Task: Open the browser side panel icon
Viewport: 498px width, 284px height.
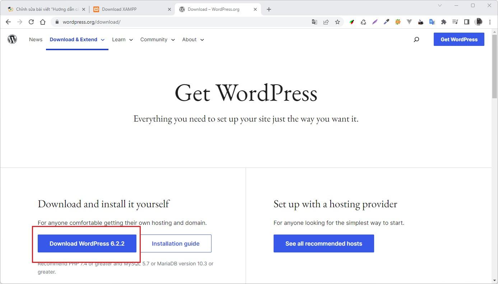Action: [x=467, y=22]
